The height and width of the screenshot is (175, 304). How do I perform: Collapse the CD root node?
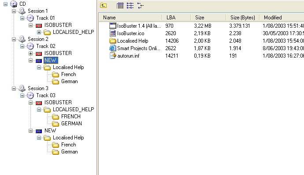point(6,4)
